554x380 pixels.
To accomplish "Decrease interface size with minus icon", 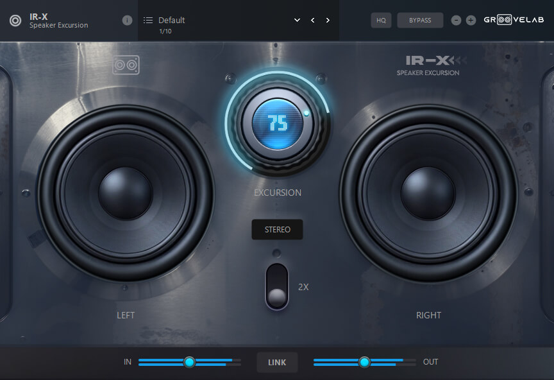I will point(456,21).
